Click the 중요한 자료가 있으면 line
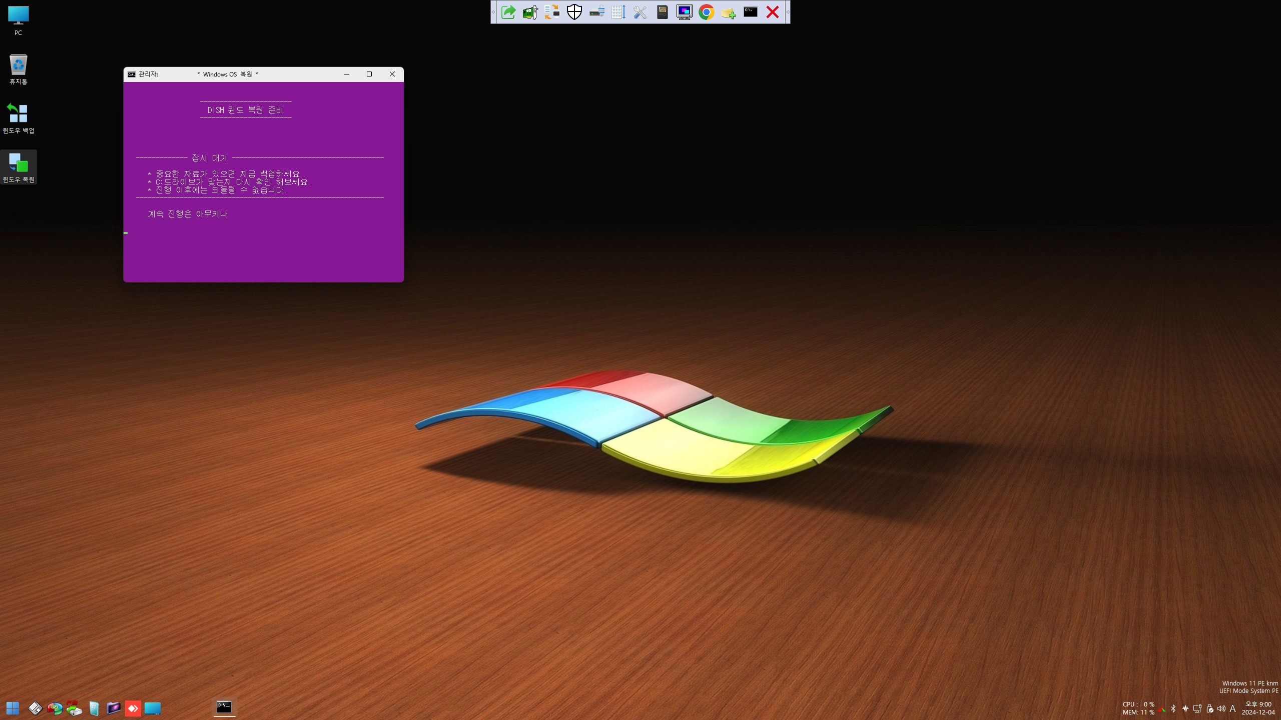The image size is (1281, 720). click(226, 174)
